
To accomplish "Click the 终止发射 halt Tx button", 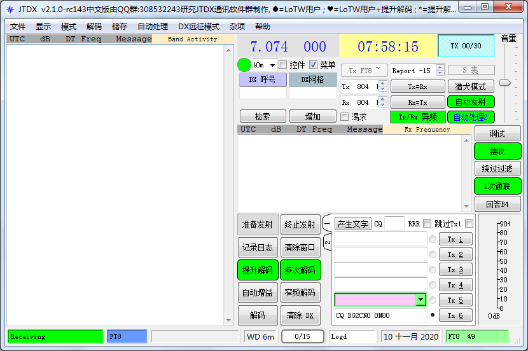I will coord(300,224).
